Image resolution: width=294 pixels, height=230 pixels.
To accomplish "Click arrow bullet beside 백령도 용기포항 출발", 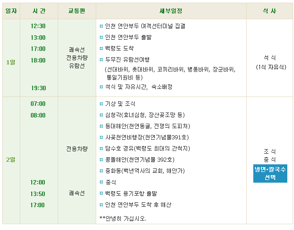I will 101,193.
